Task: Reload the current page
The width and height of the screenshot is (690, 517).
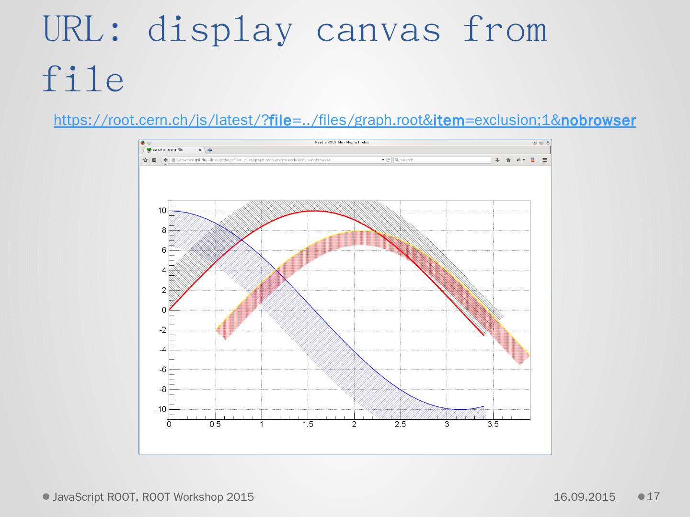Action: (388, 160)
